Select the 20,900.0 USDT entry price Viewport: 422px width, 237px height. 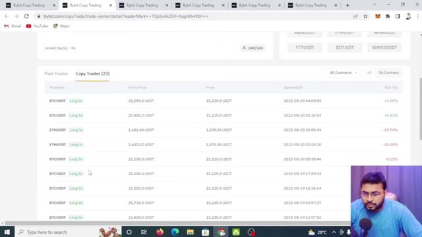coord(141,115)
